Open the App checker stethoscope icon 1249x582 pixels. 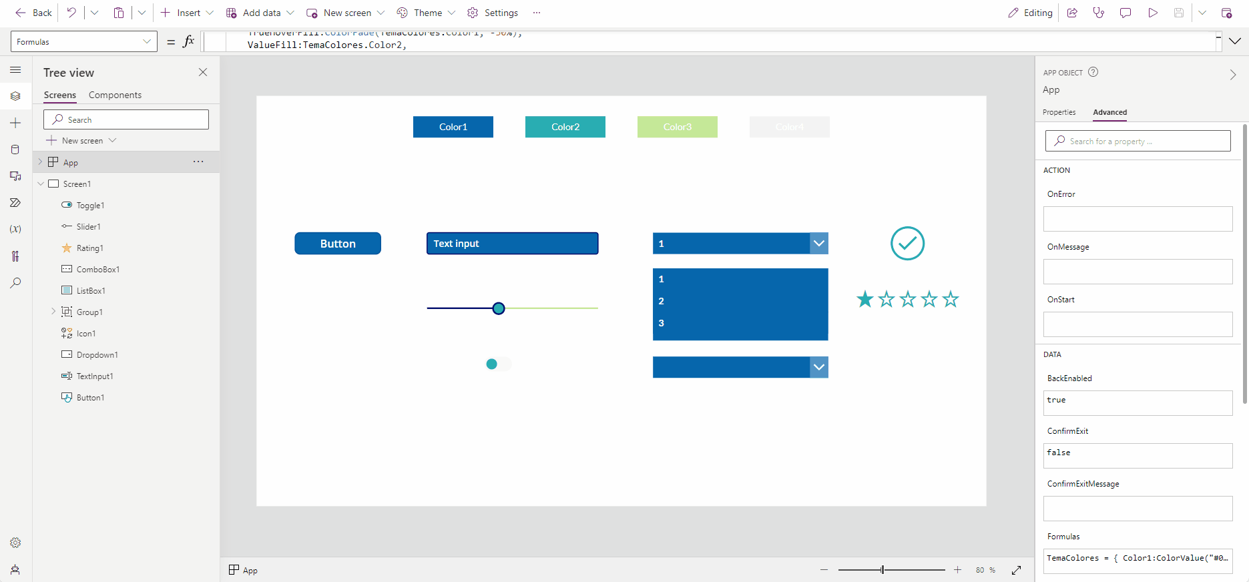pos(1099,13)
